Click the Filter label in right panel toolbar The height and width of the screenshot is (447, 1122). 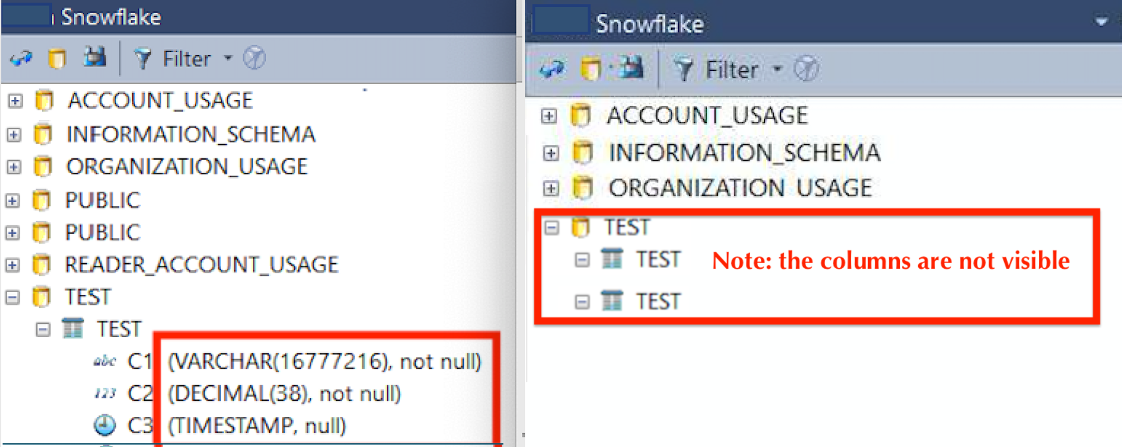731,70
